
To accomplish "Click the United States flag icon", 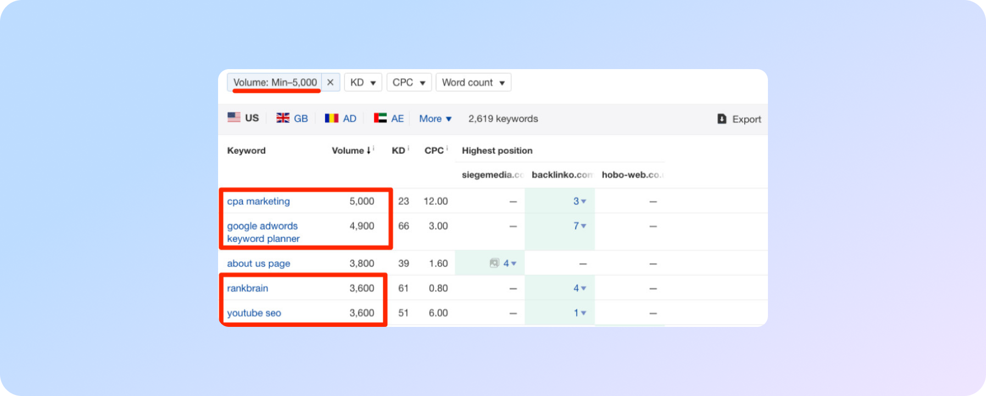I will (x=234, y=117).
